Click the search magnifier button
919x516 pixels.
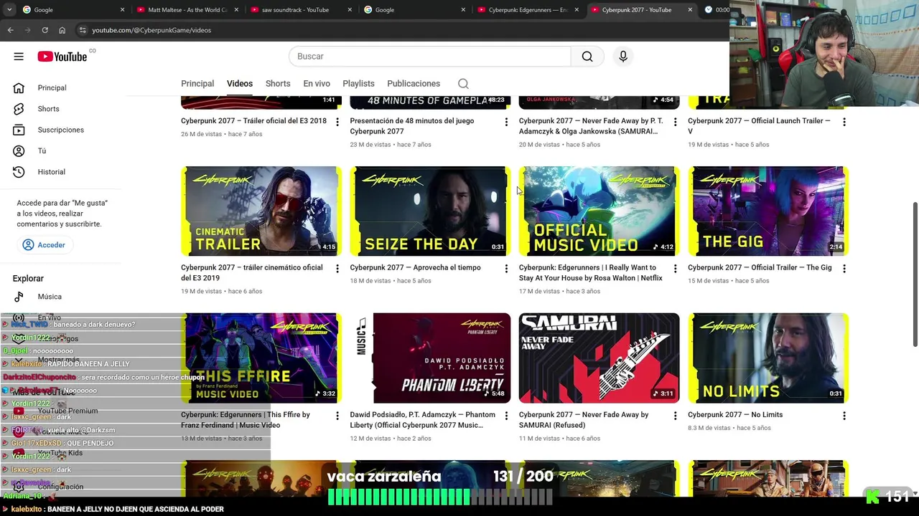pos(587,57)
